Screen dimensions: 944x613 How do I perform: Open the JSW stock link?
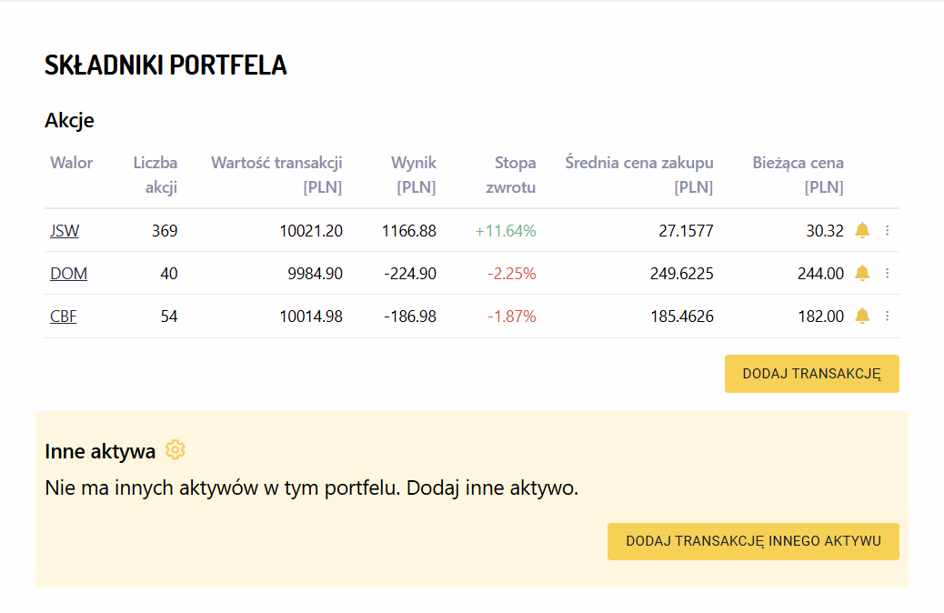(65, 231)
